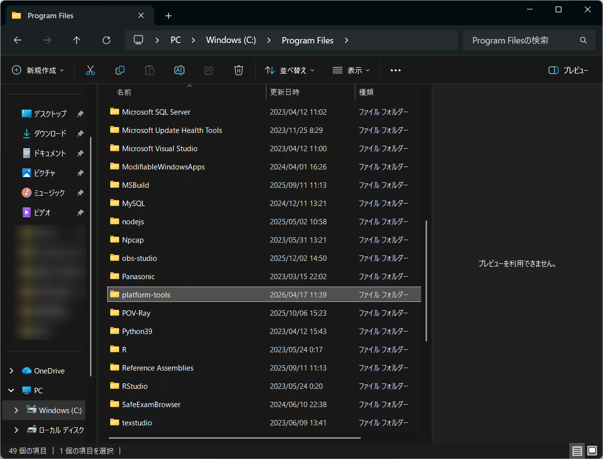603x459 pixels.
Task: Open the three-dot See more menu
Action: 395,70
